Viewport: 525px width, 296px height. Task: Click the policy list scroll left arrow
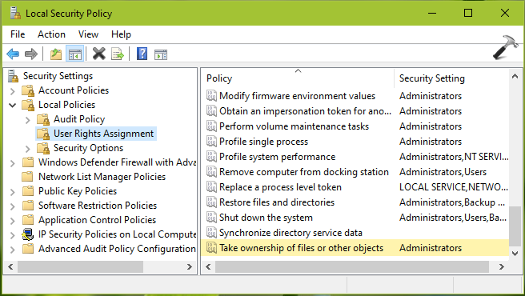coord(208,267)
